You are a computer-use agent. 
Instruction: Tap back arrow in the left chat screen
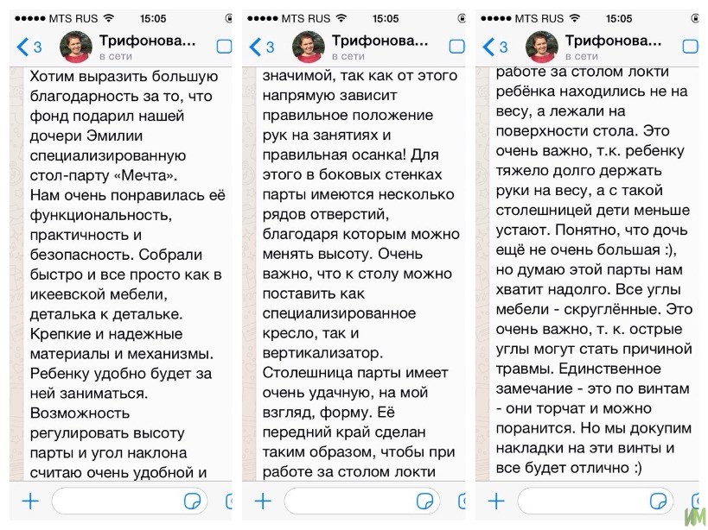[22, 47]
